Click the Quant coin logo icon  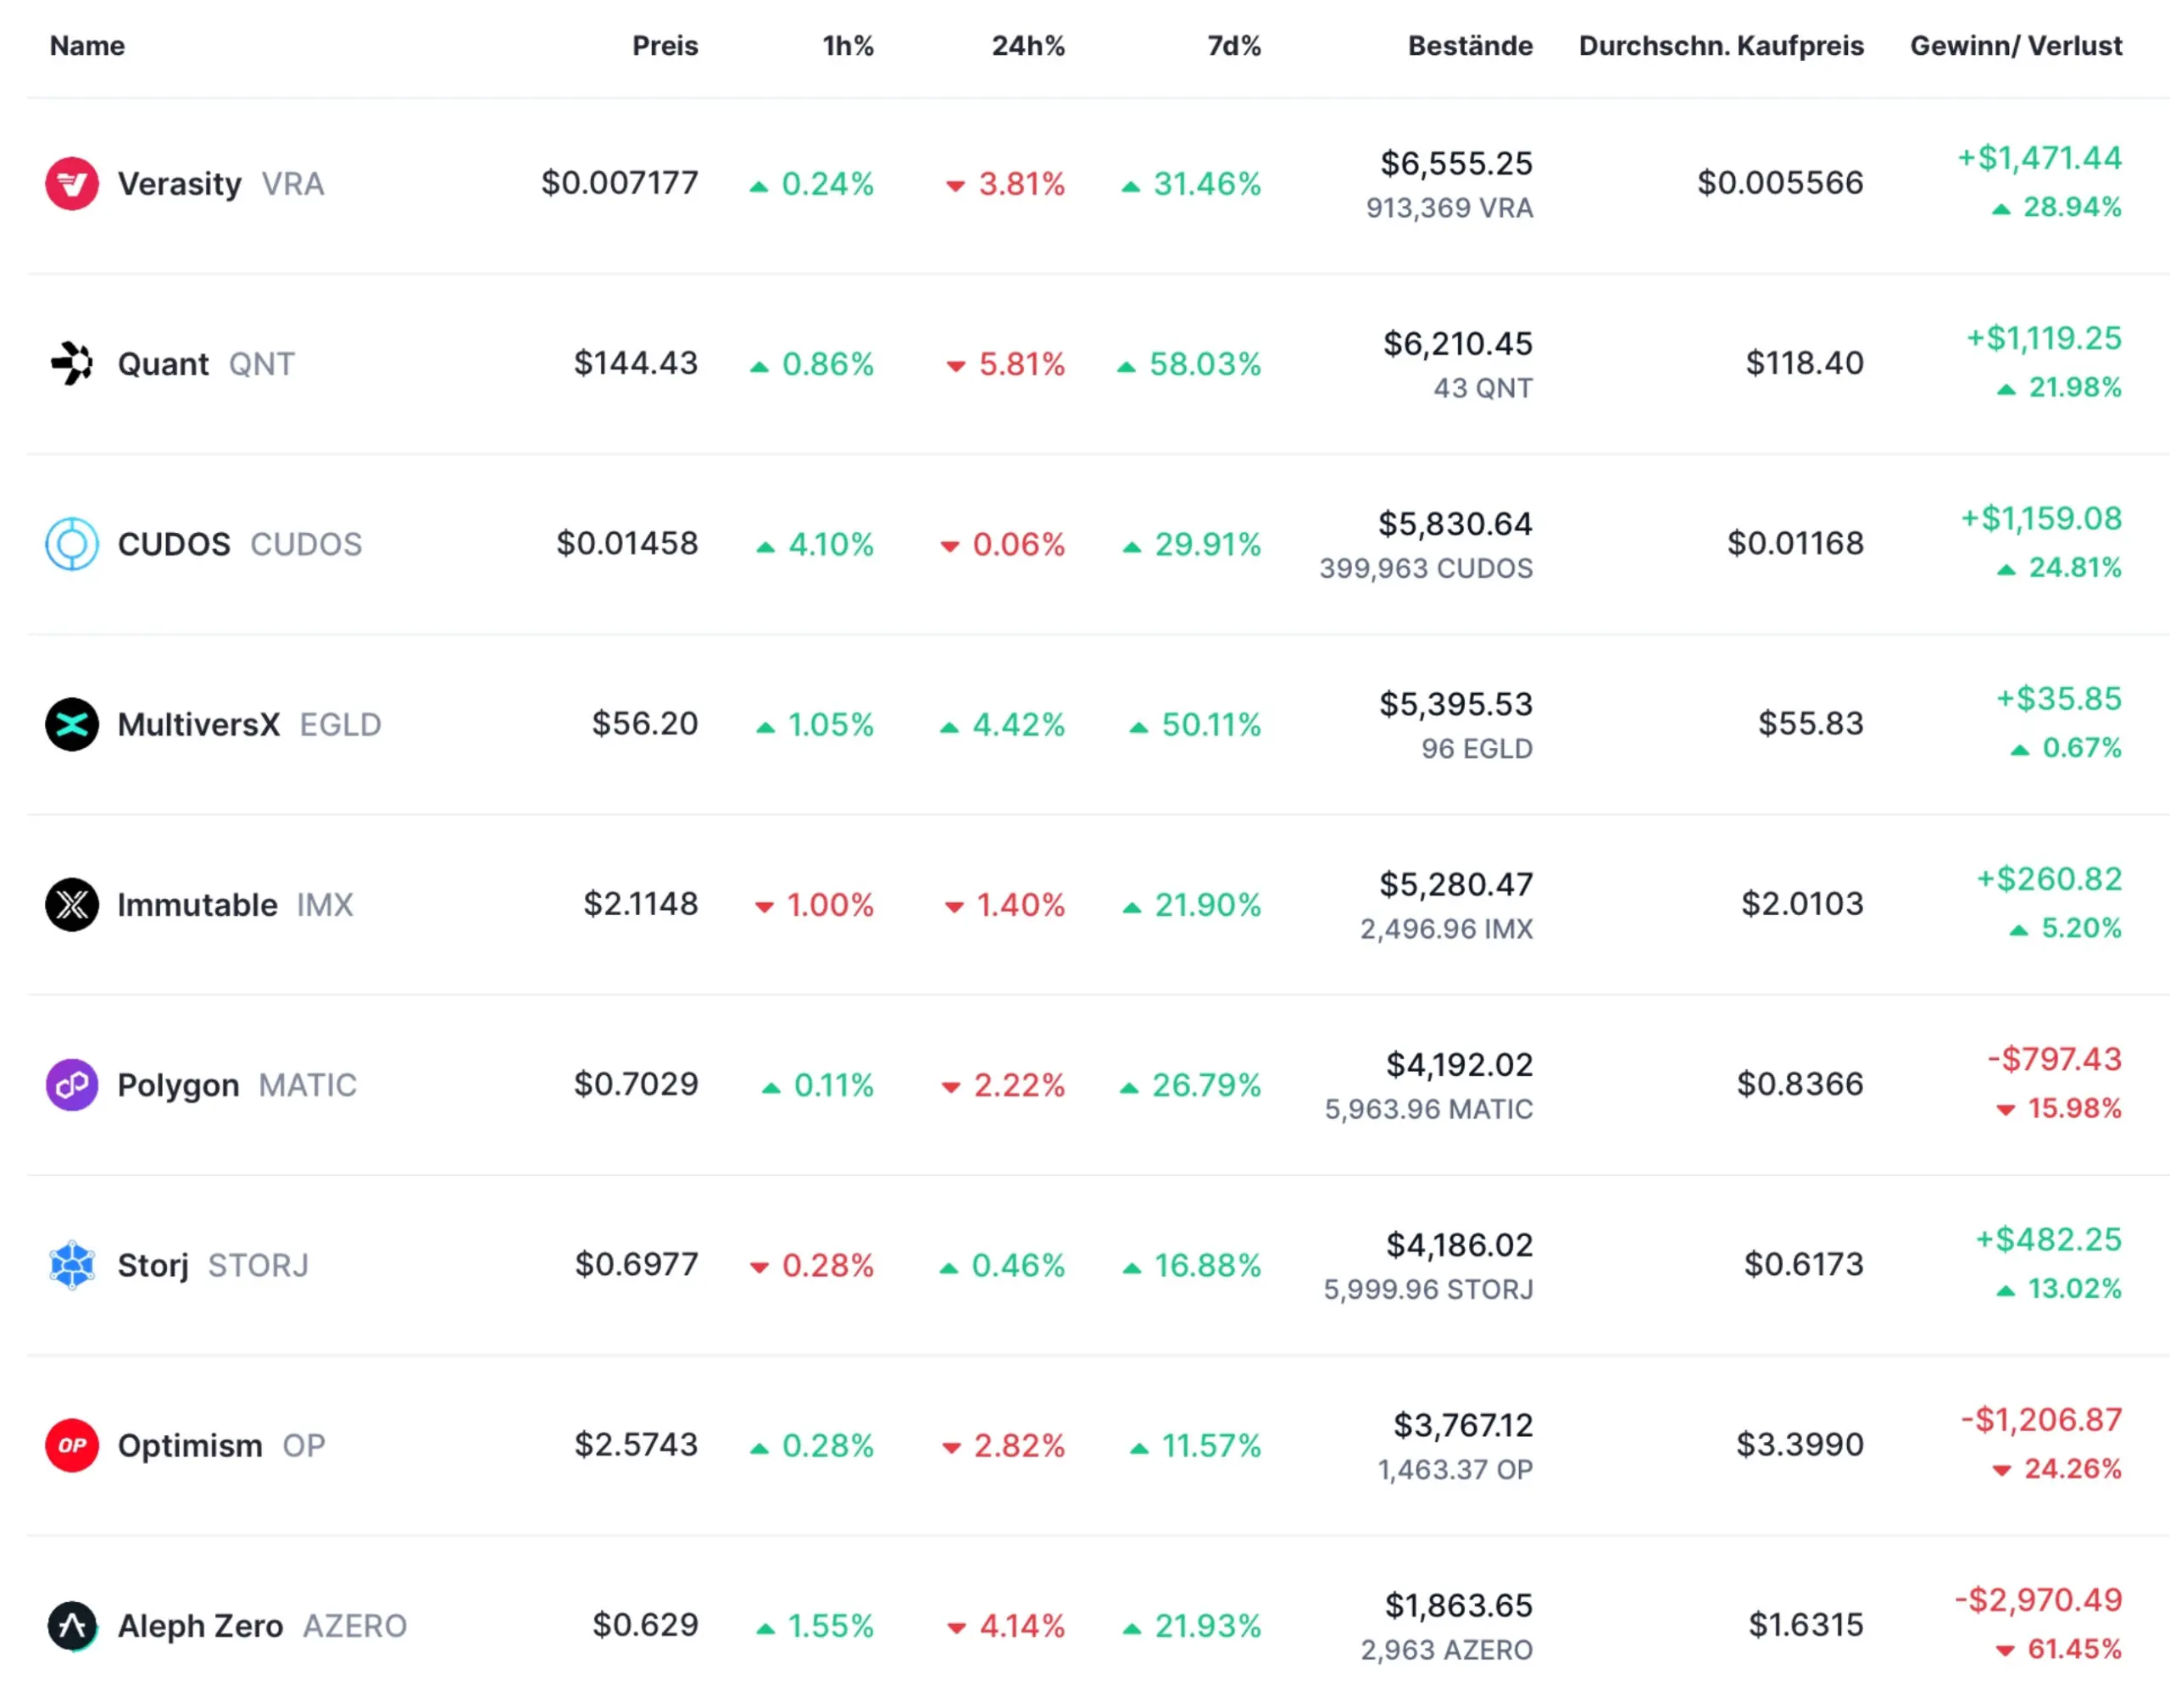coord(72,364)
